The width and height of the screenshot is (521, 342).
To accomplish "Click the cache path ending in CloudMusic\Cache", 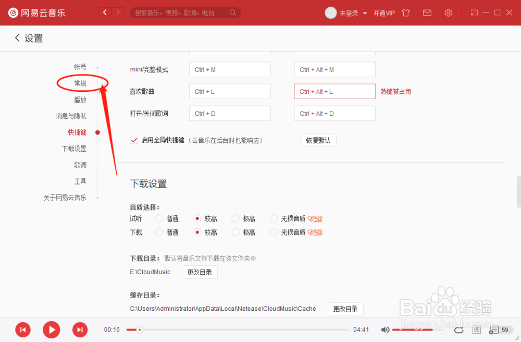I will [x=223, y=309].
